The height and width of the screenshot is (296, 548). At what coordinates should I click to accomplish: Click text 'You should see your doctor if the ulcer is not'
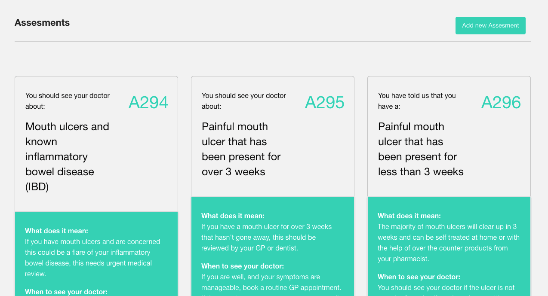tap(446, 287)
